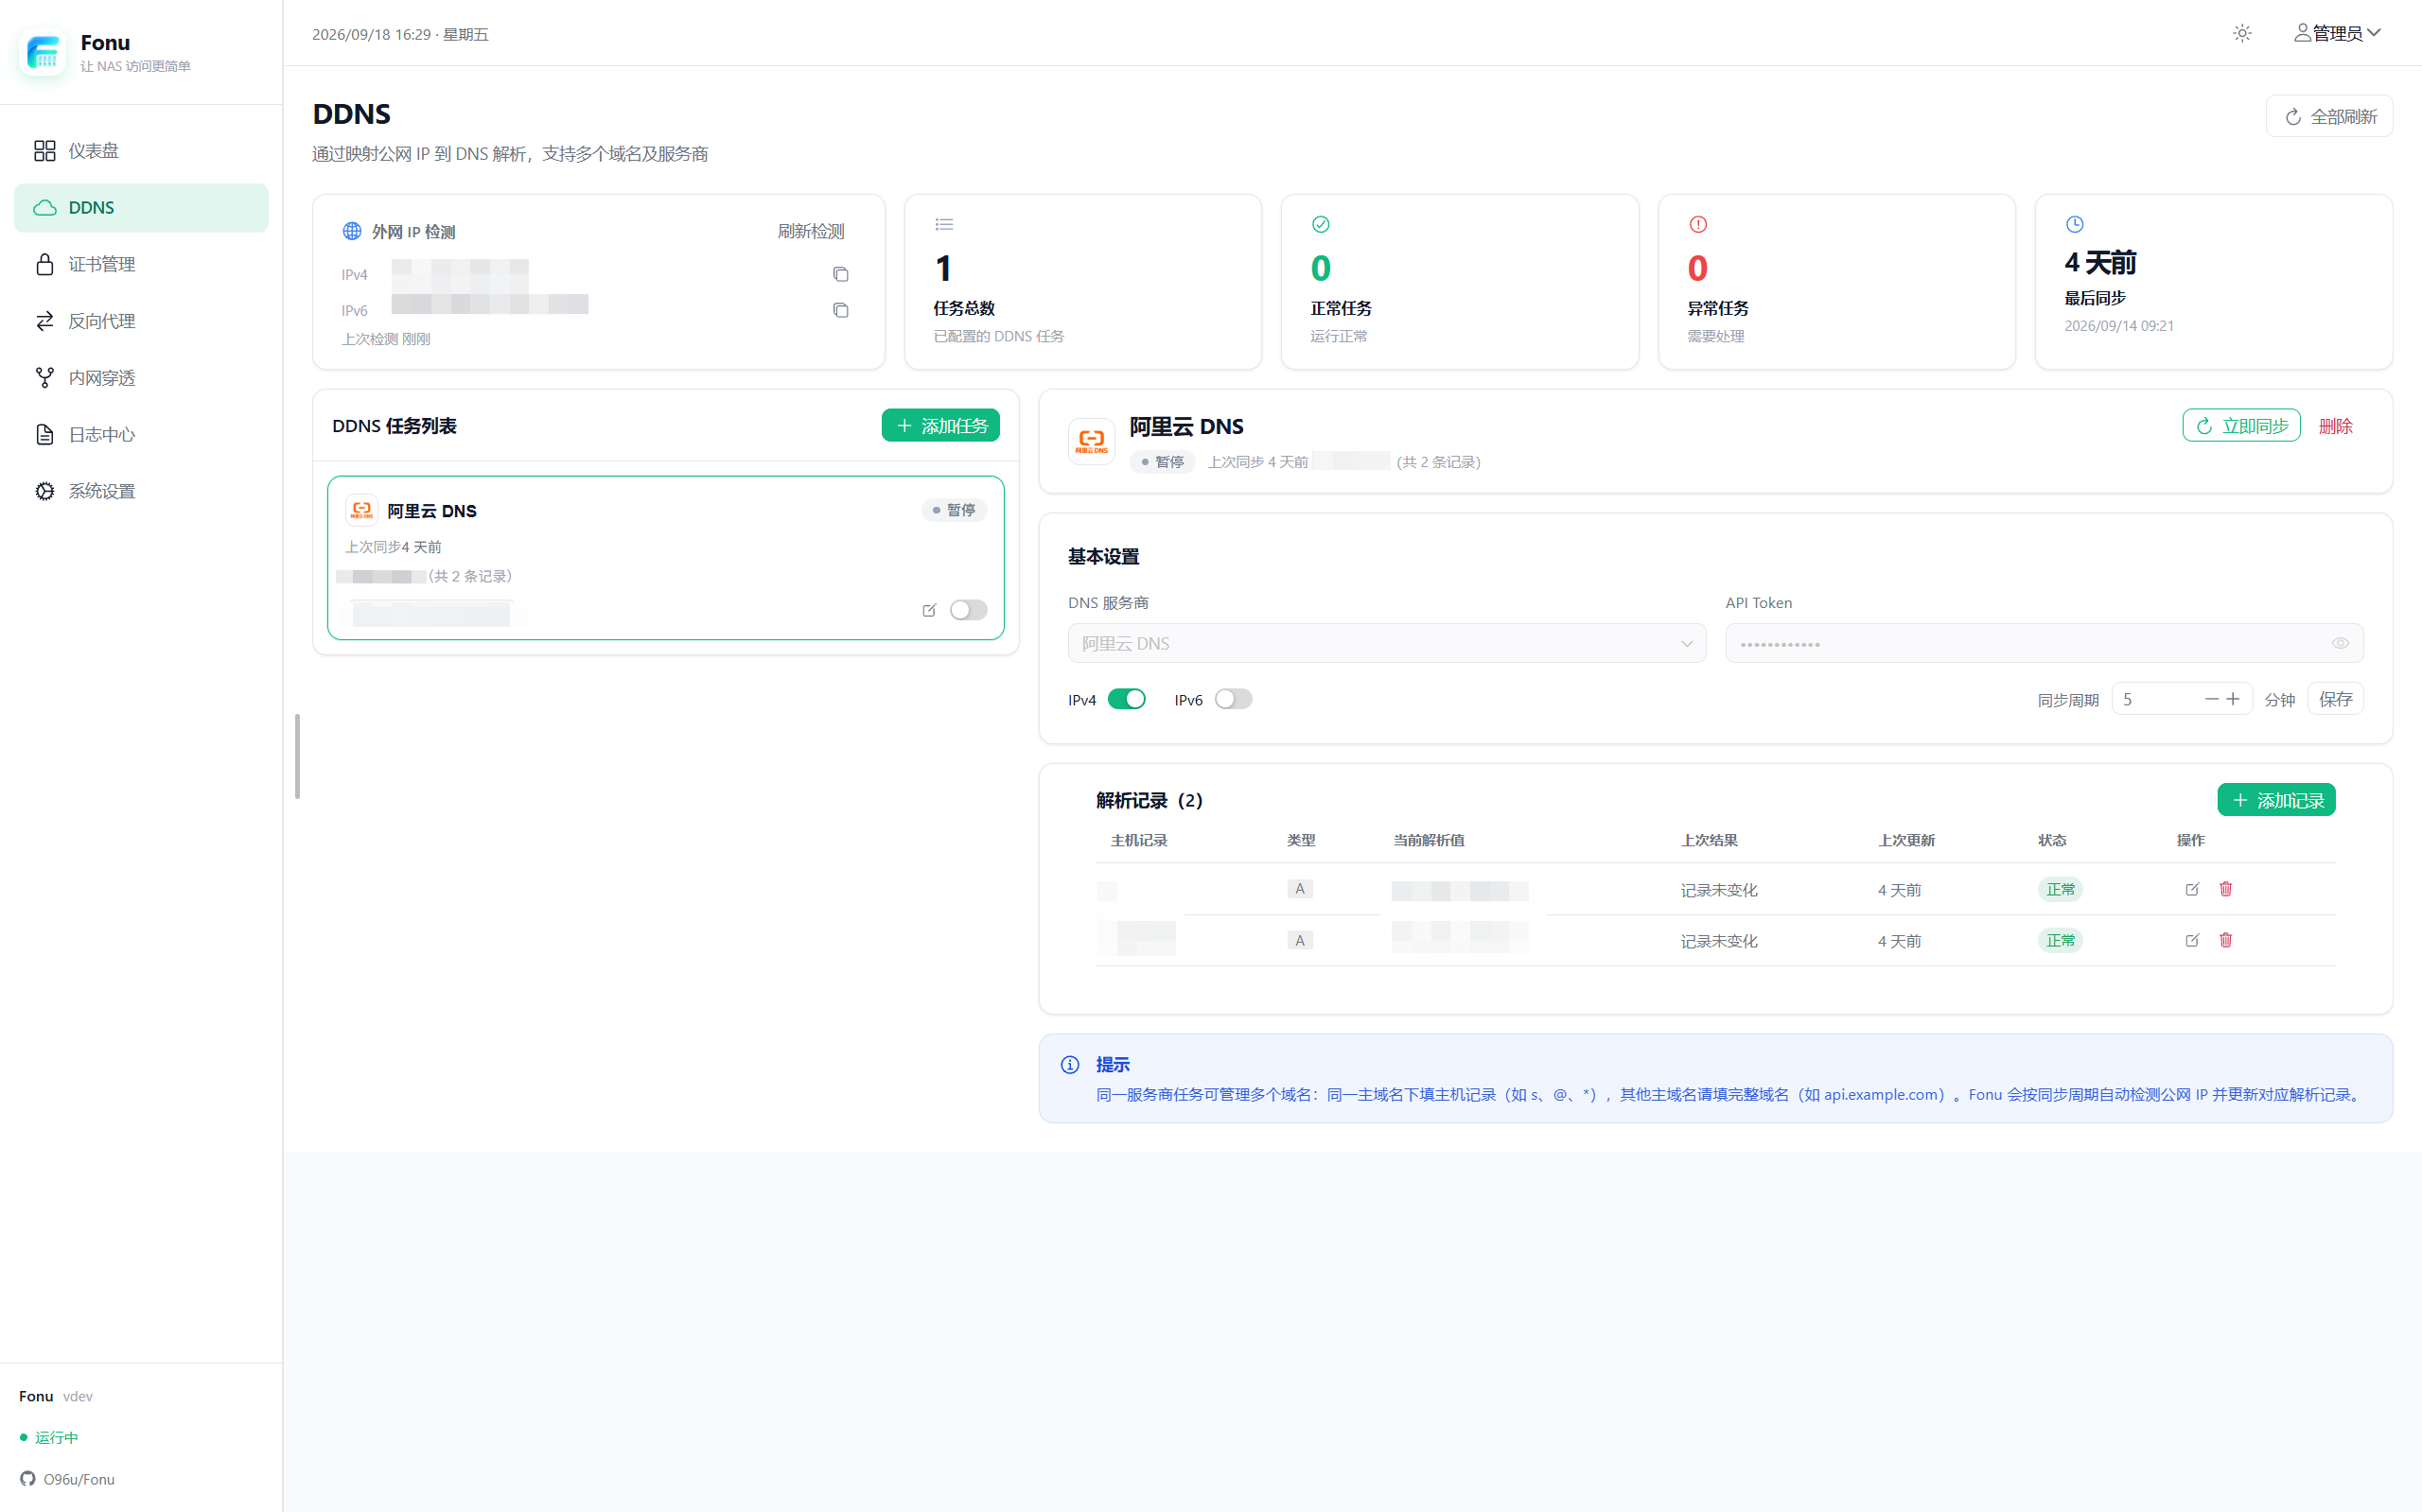Open 系统设置 in the sidebar
Viewport: 2422px width, 1512px height.
141,491
